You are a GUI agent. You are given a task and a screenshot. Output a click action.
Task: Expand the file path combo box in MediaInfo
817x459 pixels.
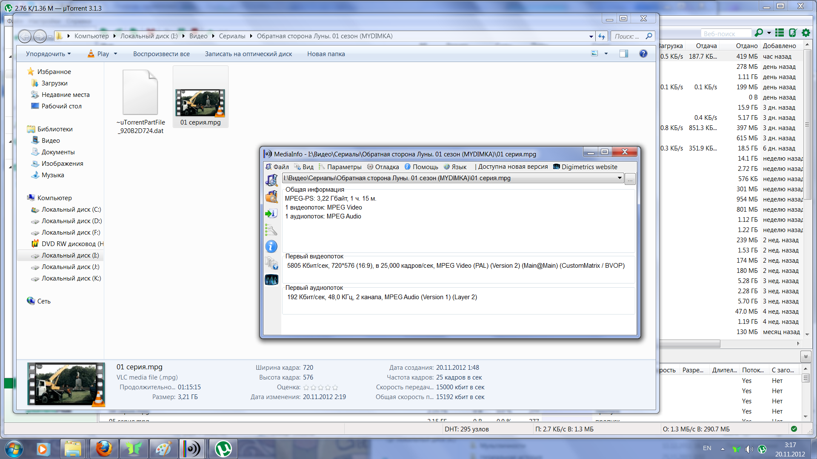tap(620, 178)
